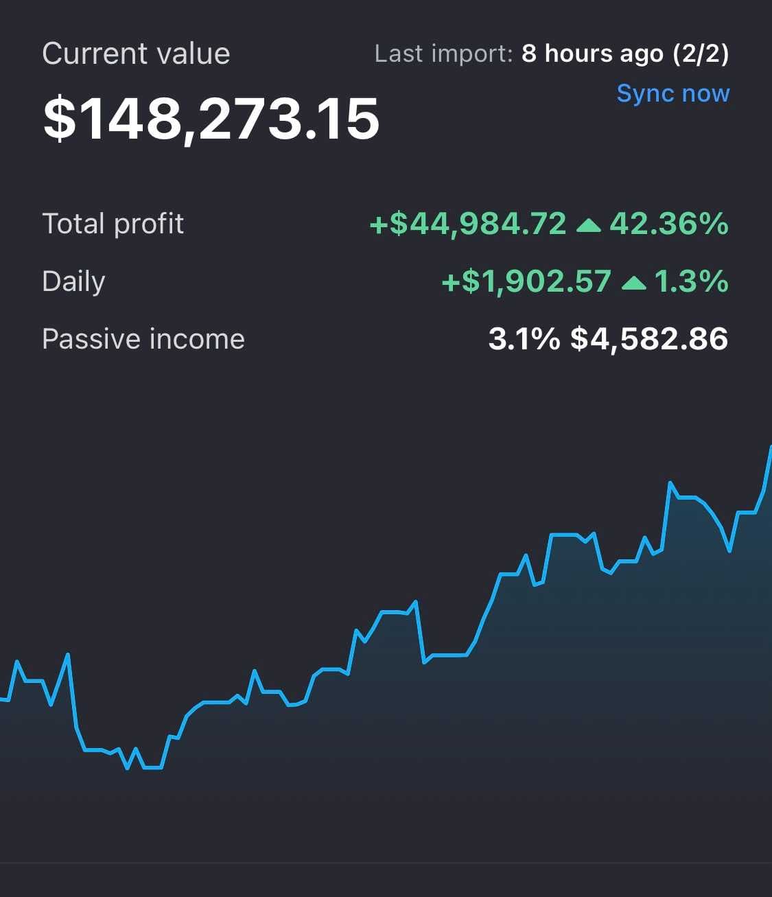The height and width of the screenshot is (897, 772).
Task: Select the $148,273.15 current value amount
Action: pyautogui.click(x=211, y=118)
